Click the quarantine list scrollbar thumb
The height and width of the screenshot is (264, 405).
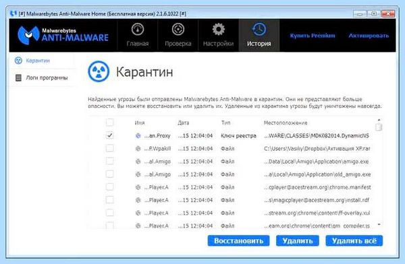point(379,127)
